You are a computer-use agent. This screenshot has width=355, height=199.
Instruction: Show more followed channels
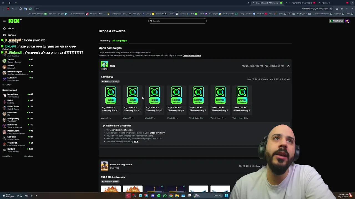click(x=7, y=85)
